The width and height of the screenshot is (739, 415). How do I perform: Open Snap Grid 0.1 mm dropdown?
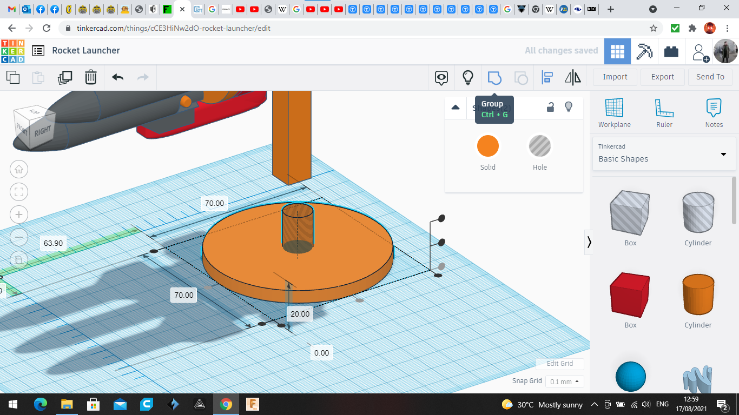pos(564,381)
